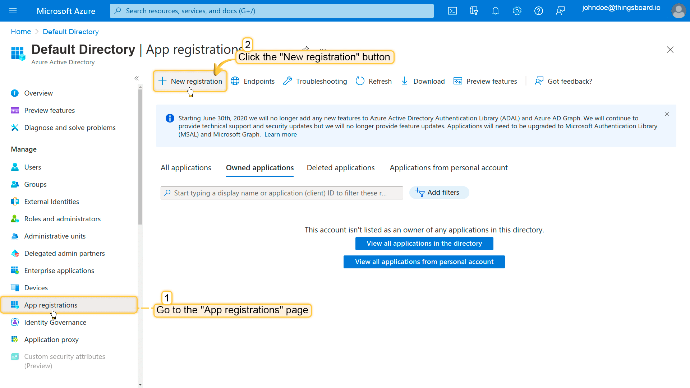Screen dimensions: 690x388
Task: Click the feedback icon in header
Action: coord(560,11)
